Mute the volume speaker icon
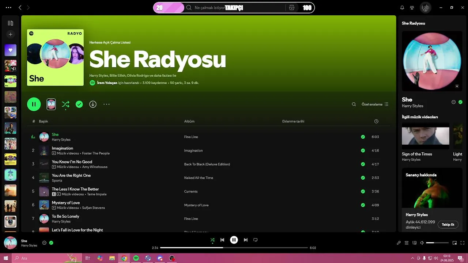Viewport: 468px width, 263px height. (422, 243)
